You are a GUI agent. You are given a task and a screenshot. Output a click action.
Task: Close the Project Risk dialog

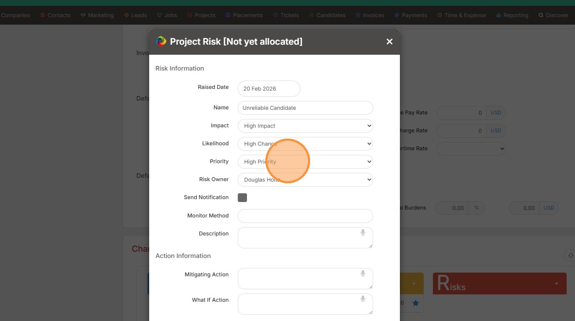(389, 41)
